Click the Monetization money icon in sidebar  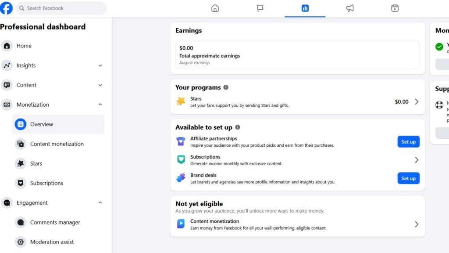pyautogui.click(x=7, y=105)
